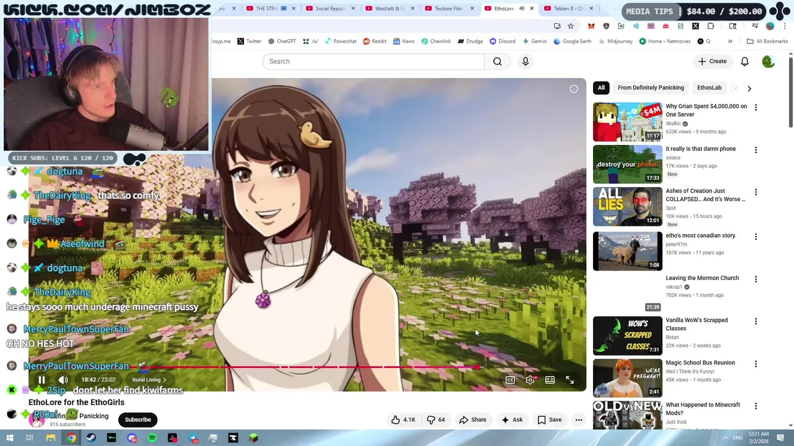Image resolution: width=794 pixels, height=446 pixels.
Task: Open options for Vanilla WoW's Scrapped Classes
Action: 756,321
